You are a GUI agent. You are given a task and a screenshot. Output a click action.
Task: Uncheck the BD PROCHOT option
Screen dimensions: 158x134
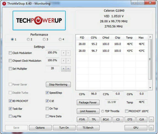pos(10,101)
